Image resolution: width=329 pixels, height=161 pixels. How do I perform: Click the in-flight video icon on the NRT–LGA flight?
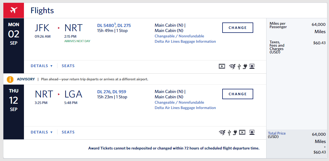click(x=242, y=132)
